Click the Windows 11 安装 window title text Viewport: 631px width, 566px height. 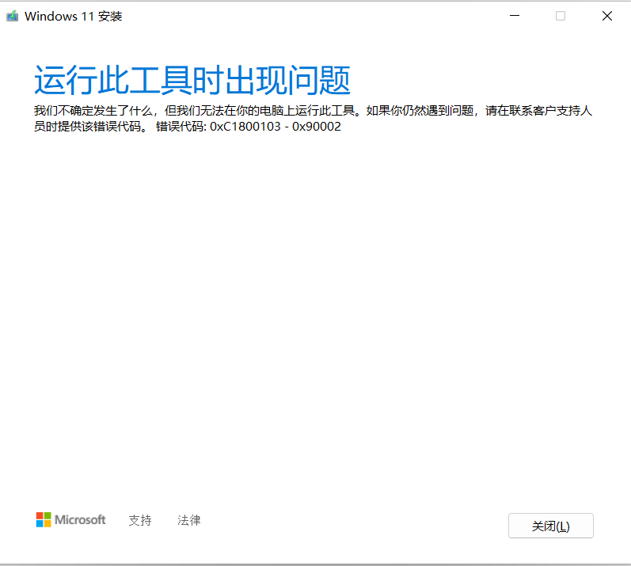pyautogui.click(x=74, y=17)
